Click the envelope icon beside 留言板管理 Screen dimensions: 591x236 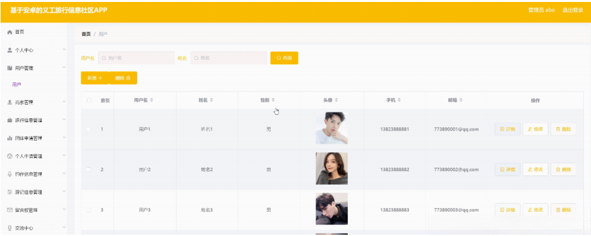[x=10, y=210]
